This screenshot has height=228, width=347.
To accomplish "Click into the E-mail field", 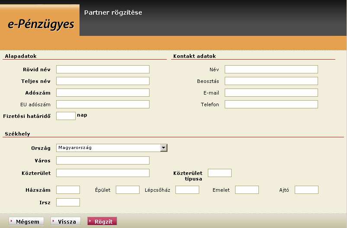I will point(271,93).
